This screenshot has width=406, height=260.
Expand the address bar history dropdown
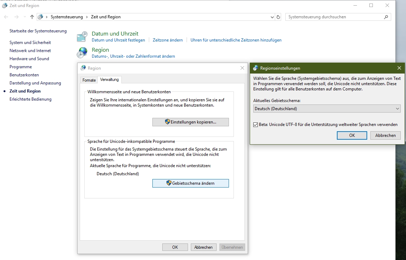click(x=272, y=17)
